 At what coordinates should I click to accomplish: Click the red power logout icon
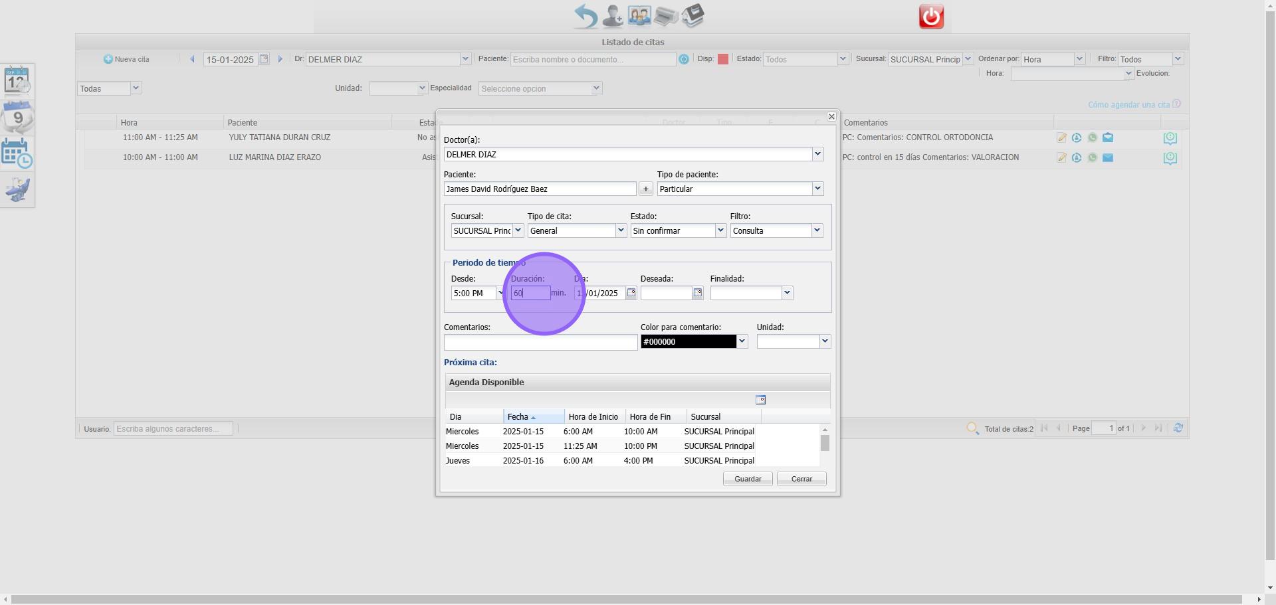[930, 17]
